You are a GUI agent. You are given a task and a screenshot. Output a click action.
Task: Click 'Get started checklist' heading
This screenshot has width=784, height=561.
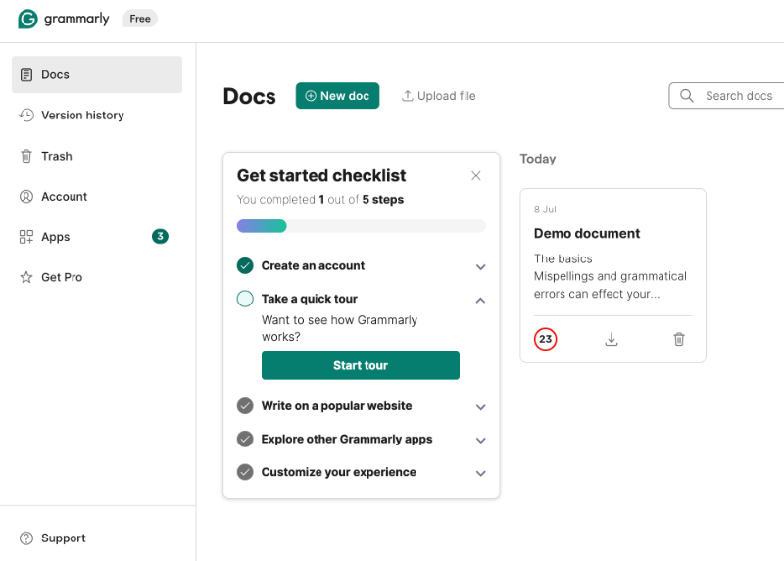321,176
